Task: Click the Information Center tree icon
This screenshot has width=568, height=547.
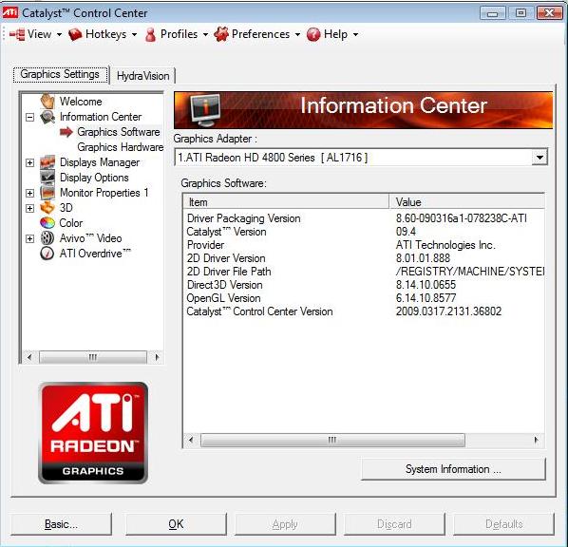Action: [47, 117]
